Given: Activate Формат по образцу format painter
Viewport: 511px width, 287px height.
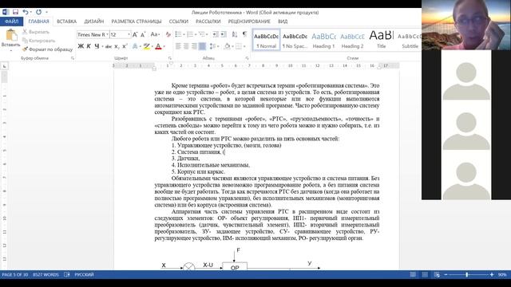Looking at the screenshot, I should tap(47, 49).
